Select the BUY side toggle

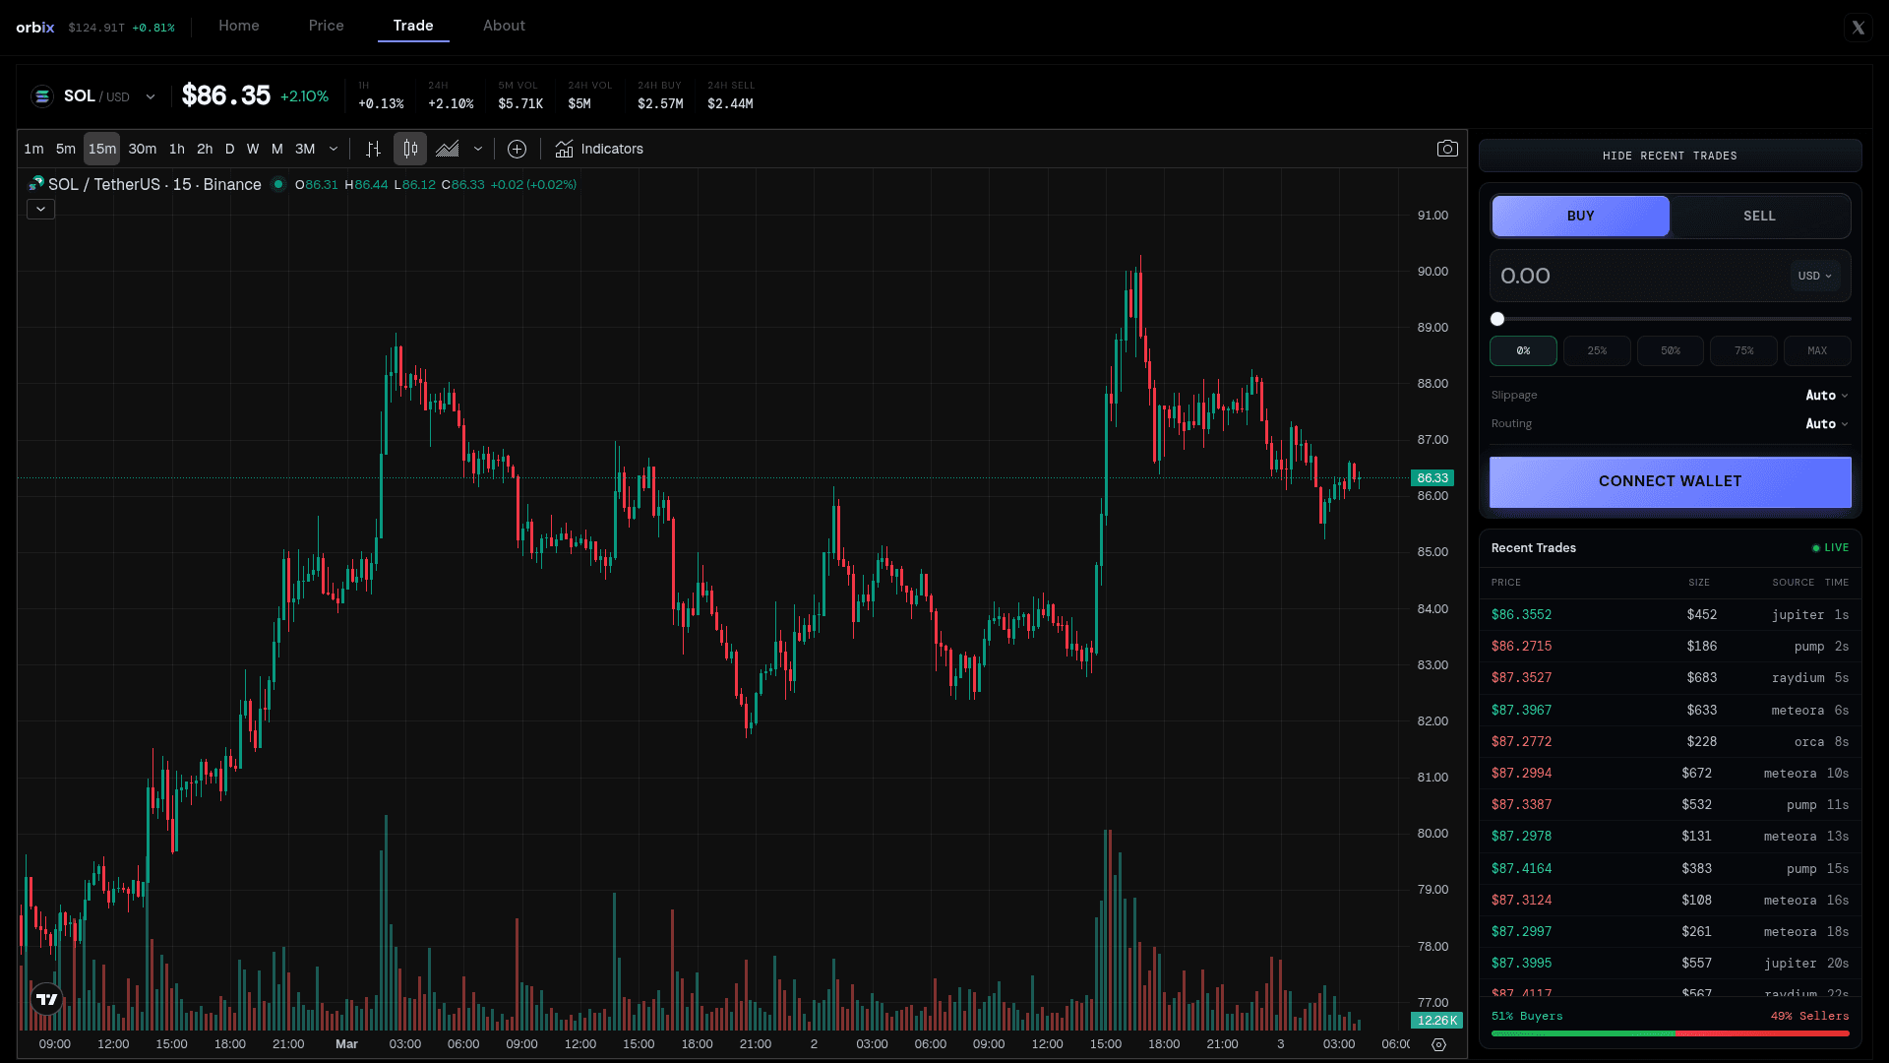coord(1580,216)
